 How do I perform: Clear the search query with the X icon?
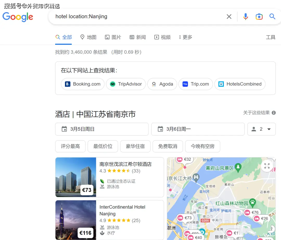pyautogui.click(x=229, y=16)
